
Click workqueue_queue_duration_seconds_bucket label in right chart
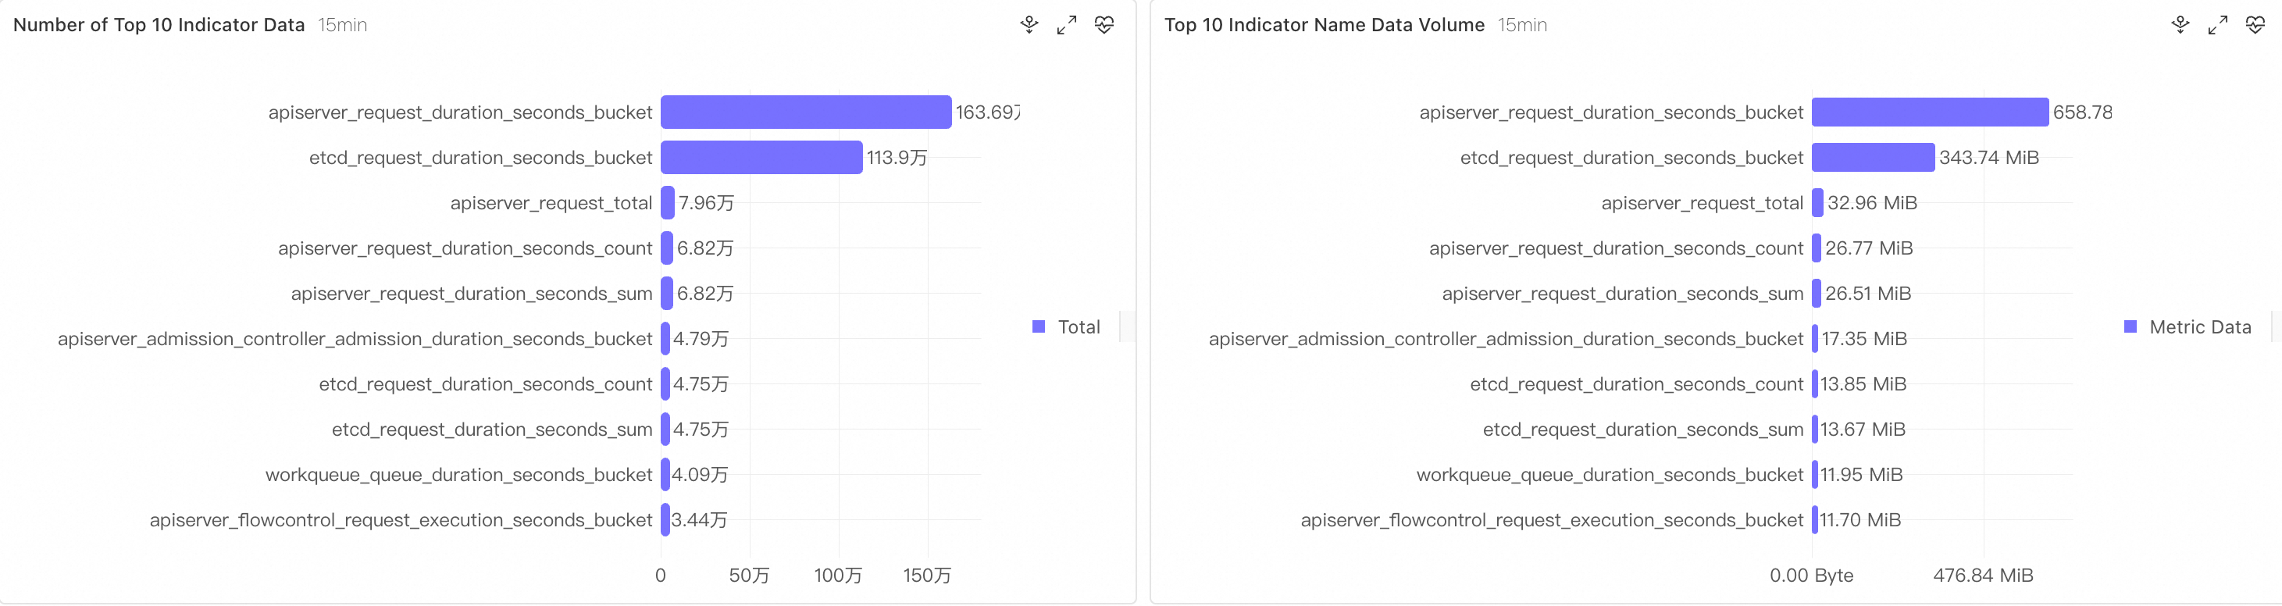pyautogui.click(x=1610, y=475)
